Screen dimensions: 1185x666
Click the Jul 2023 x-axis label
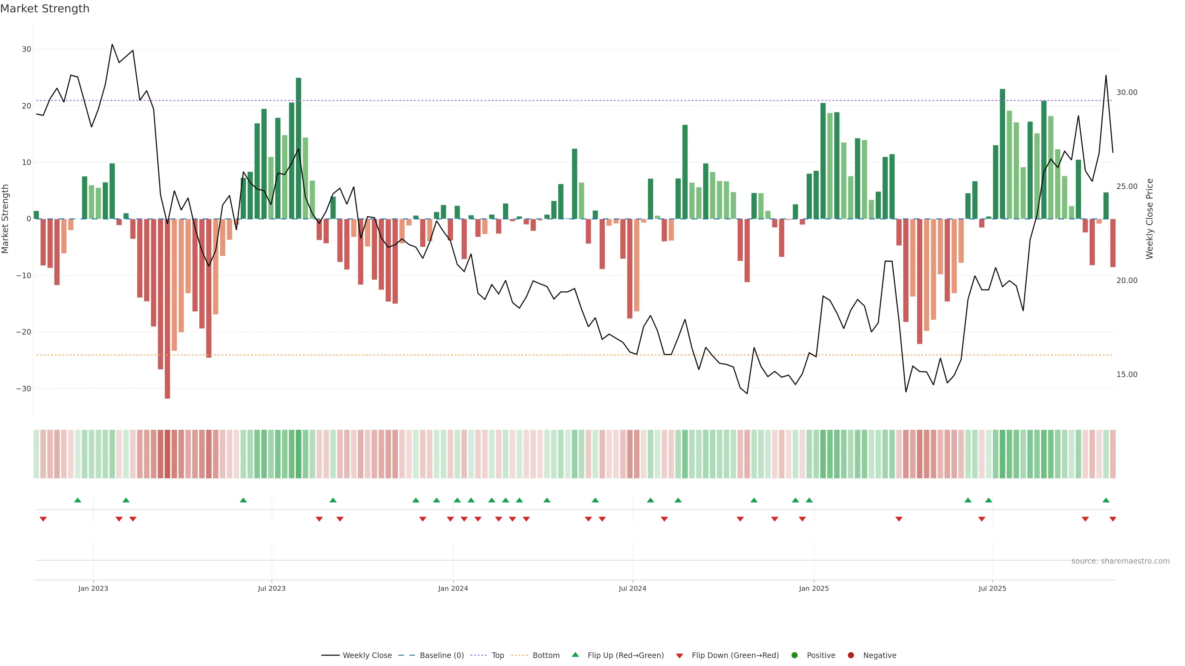[x=272, y=588]
